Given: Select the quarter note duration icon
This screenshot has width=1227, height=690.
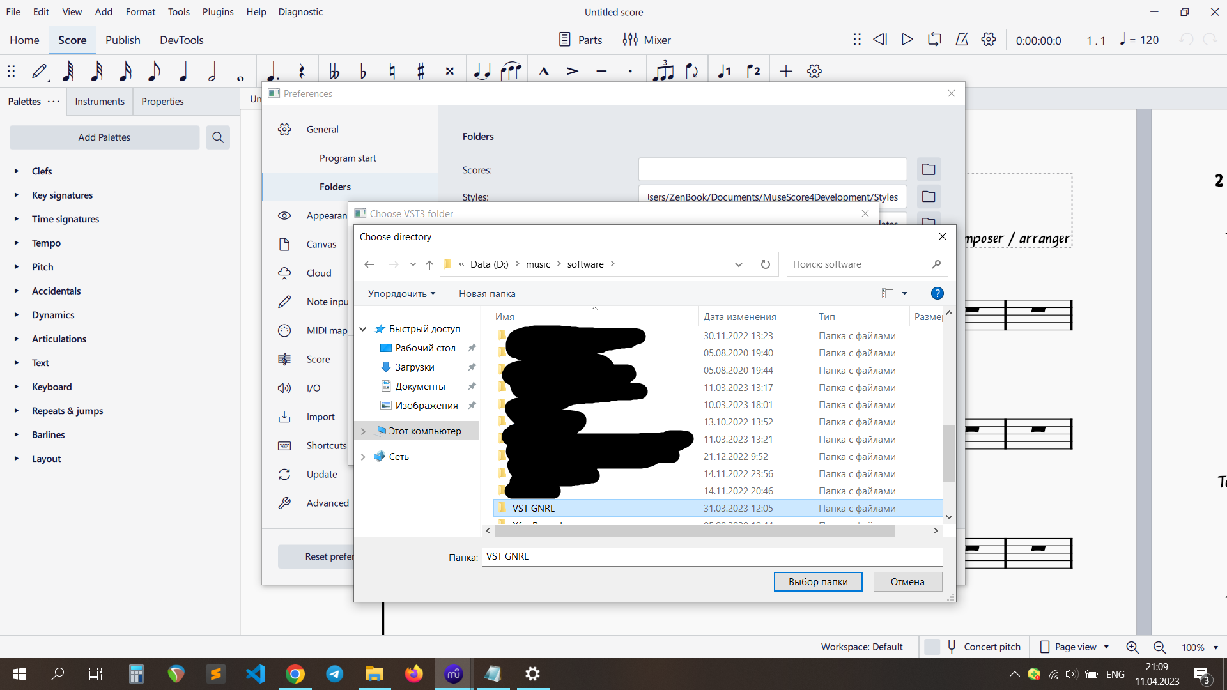Looking at the screenshot, I should coord(183,71).
